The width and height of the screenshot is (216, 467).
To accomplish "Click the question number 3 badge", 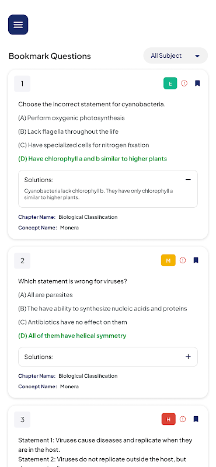I will (x=22, y=420).
